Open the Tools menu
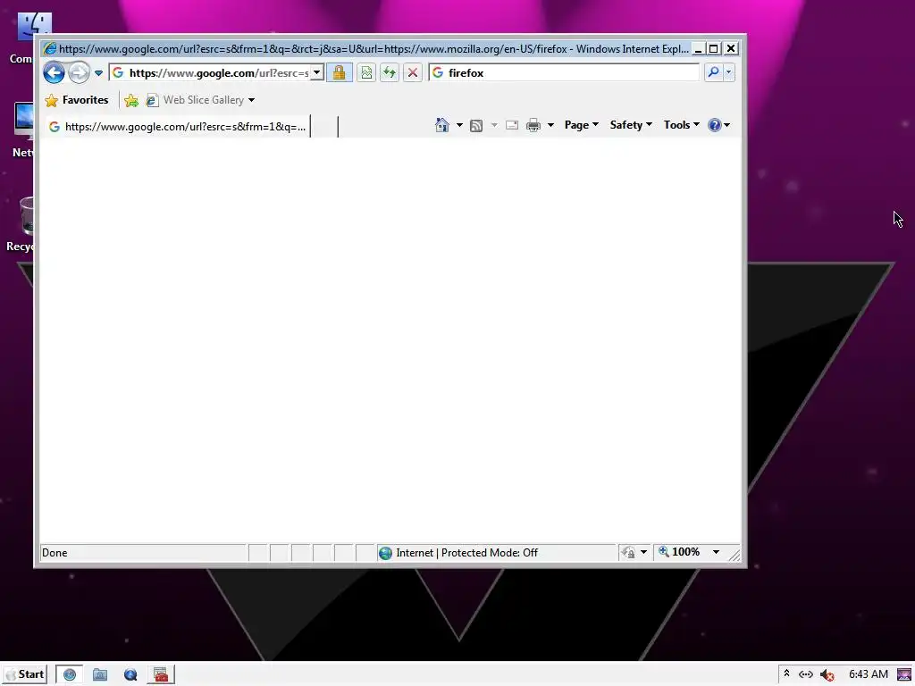This screenshot has width=915, height=686. (x=682, y=125)
